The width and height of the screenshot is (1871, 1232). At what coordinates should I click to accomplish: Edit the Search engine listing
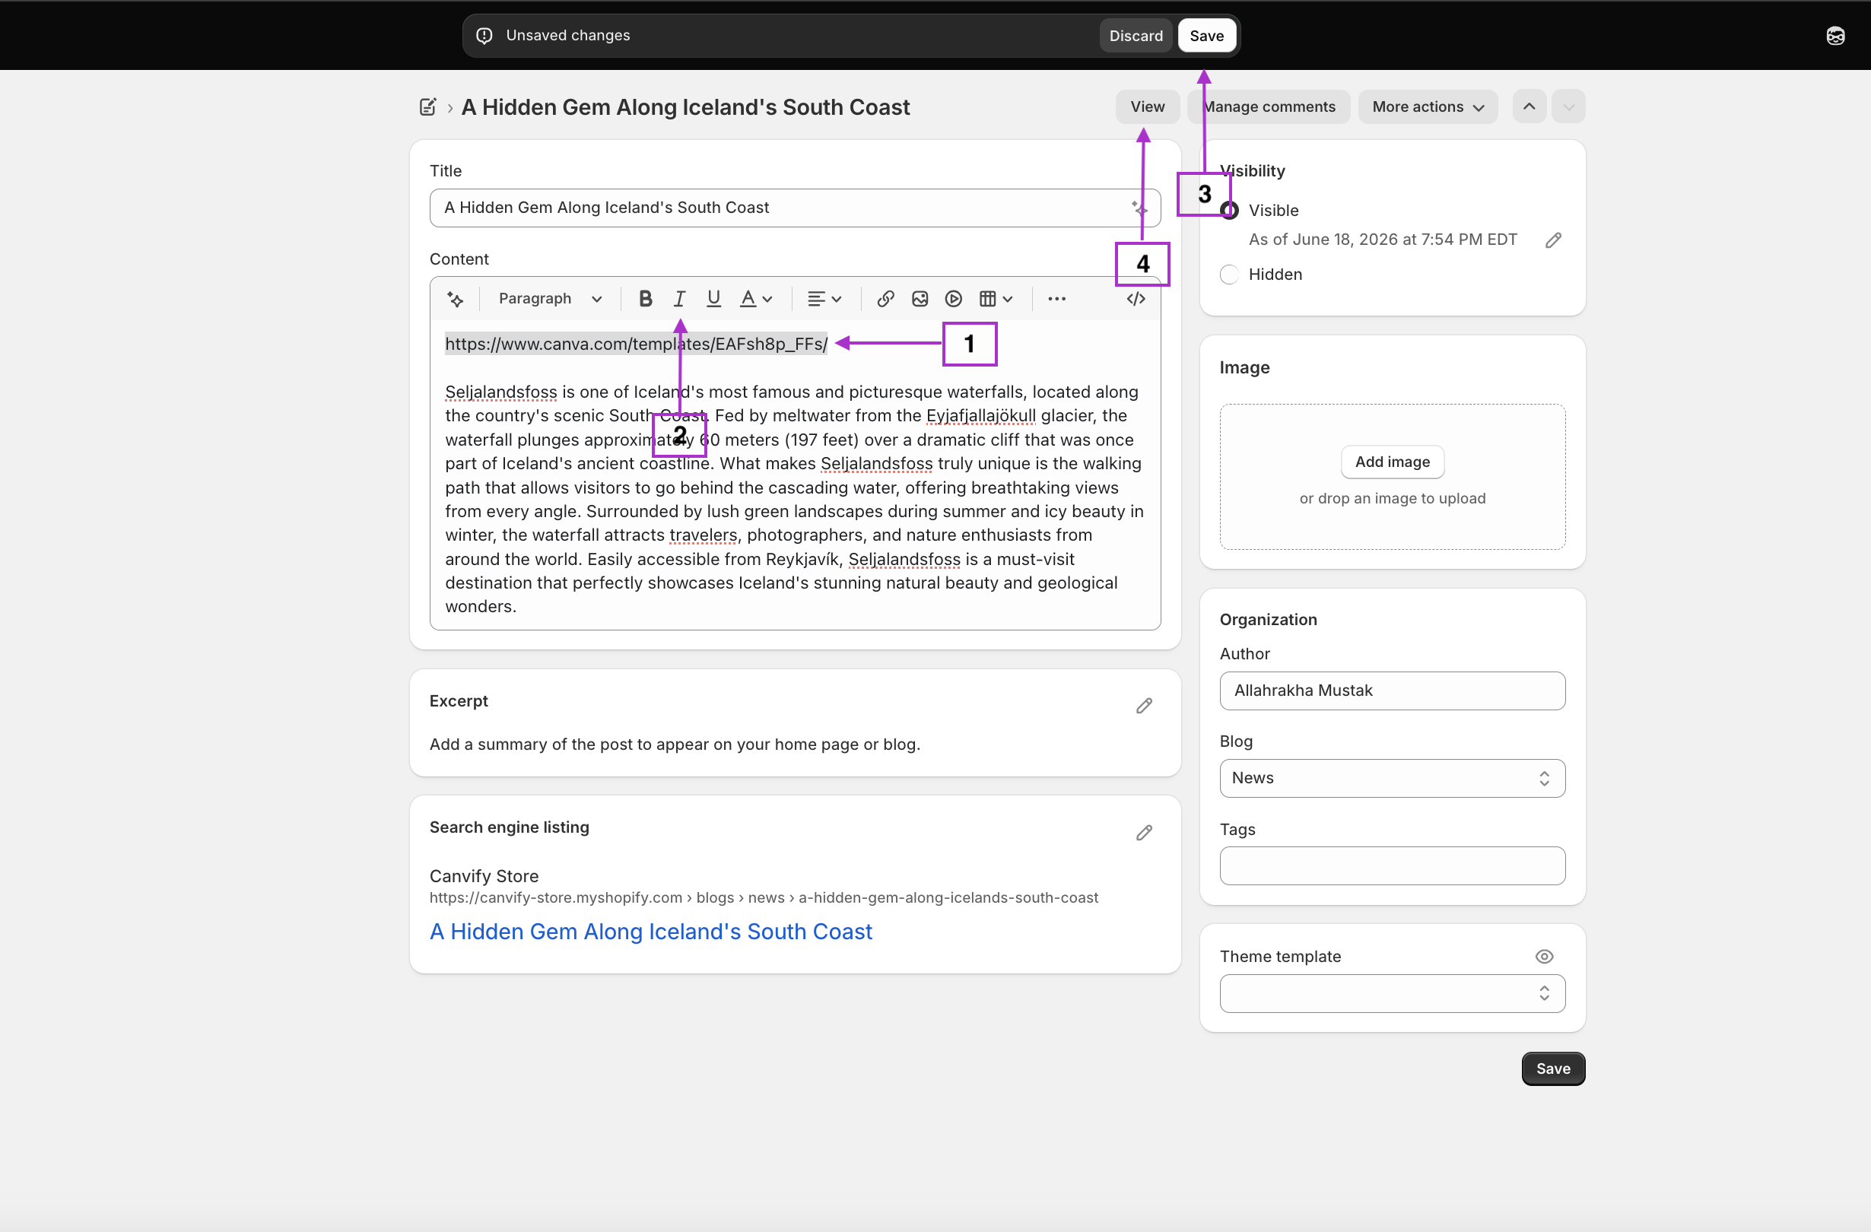point(1144,833)
